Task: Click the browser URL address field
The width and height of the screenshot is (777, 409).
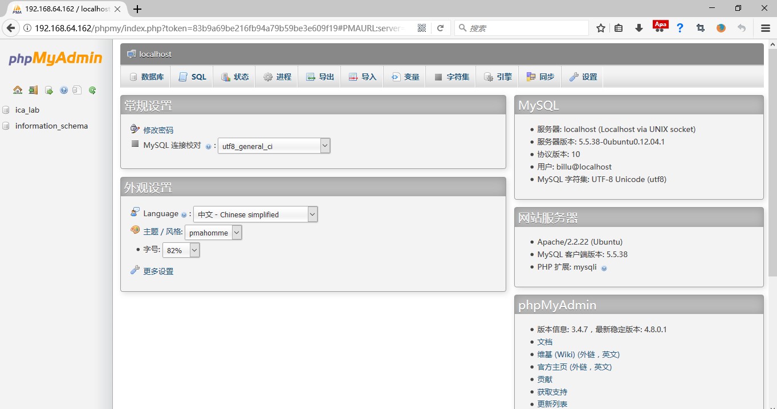Action: tap(219, 28)
